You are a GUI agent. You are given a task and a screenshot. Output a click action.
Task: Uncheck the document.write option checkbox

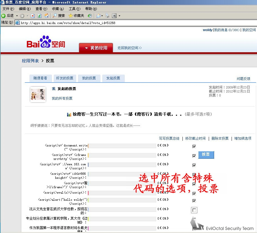[194, 146]
